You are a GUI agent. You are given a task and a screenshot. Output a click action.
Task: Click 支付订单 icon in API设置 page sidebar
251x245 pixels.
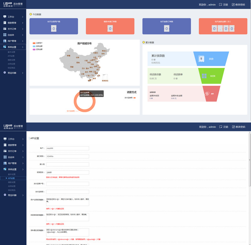tap(5, 151)
